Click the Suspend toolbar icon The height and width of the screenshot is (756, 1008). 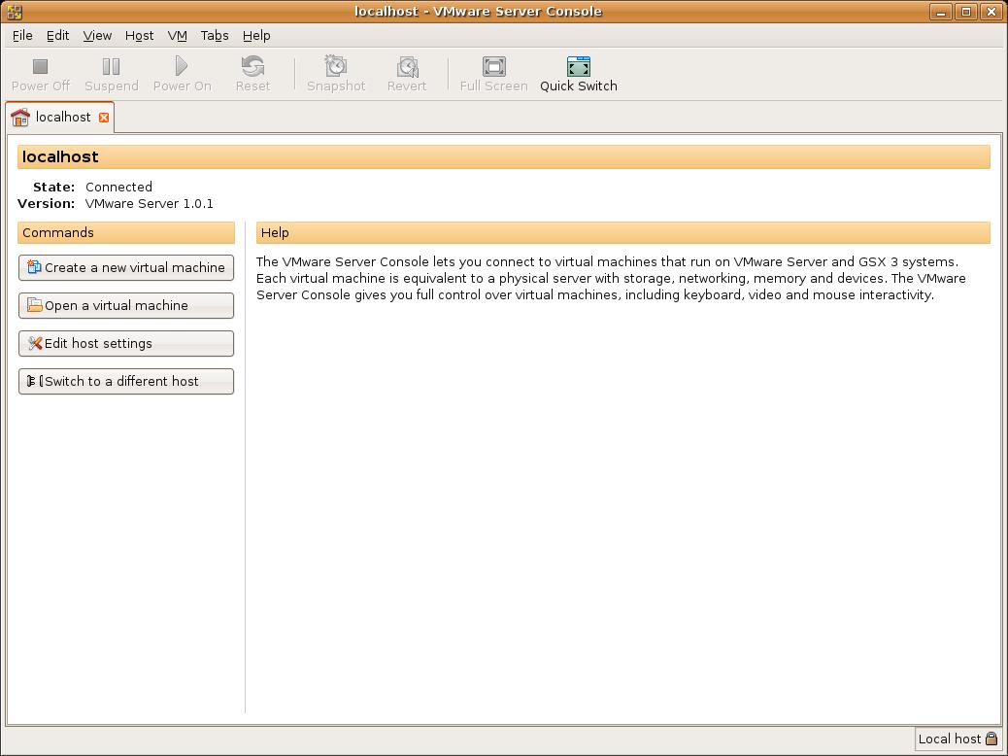tap(112, 66)
